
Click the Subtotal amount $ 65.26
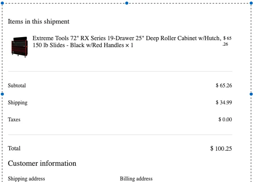224,85
